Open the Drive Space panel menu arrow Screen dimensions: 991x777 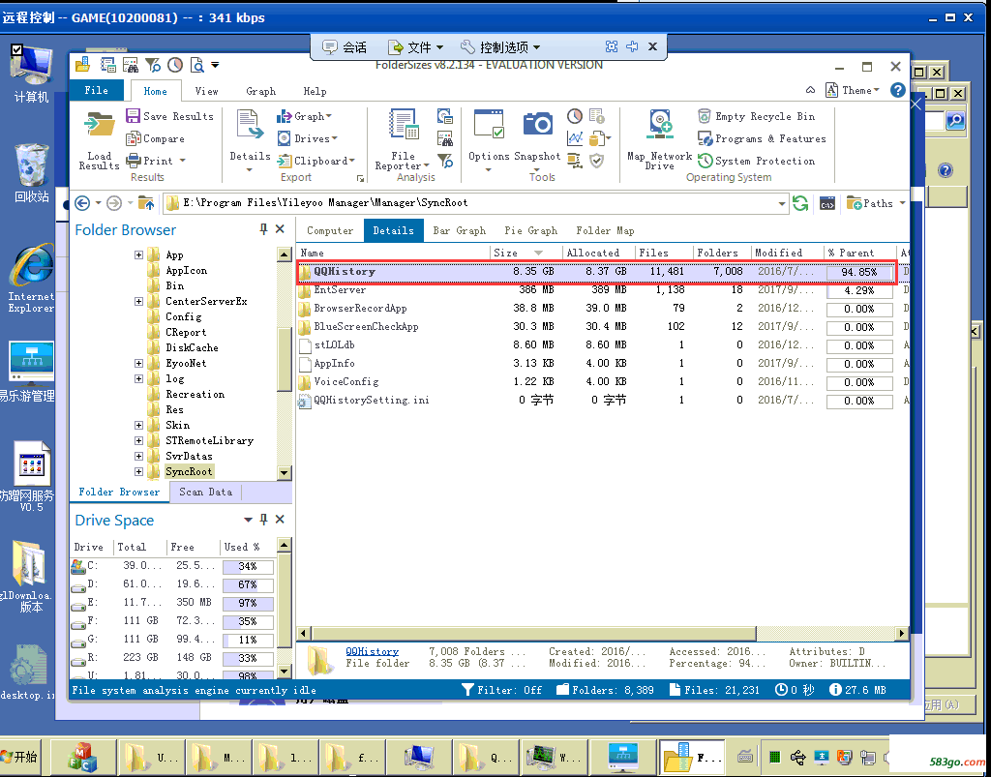(248, 520)
